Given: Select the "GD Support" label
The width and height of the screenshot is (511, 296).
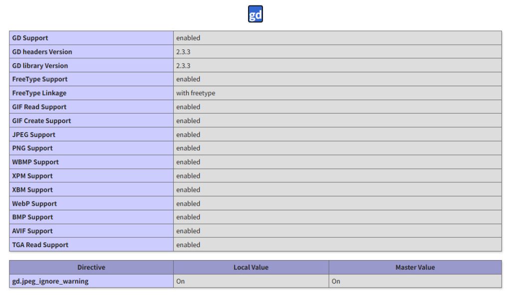Looking at the screenshot, I should pyautogui.click(x=30, y=38).
